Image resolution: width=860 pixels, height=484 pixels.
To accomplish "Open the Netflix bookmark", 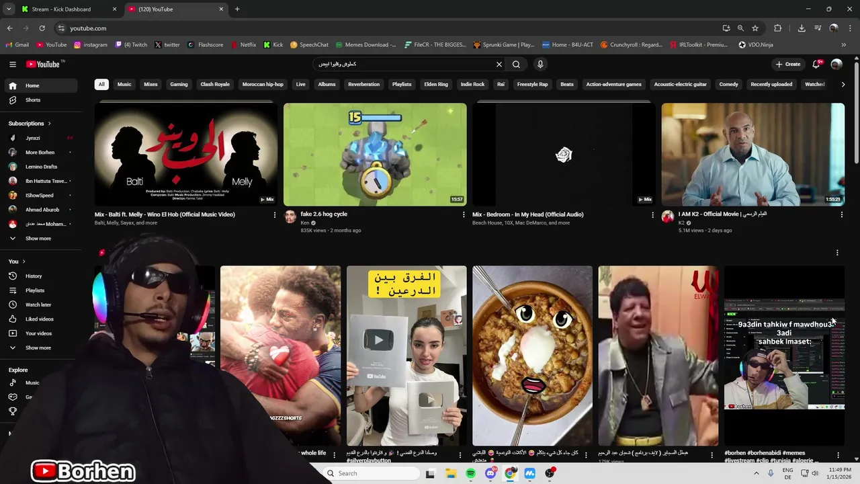I will coord(243,45).
